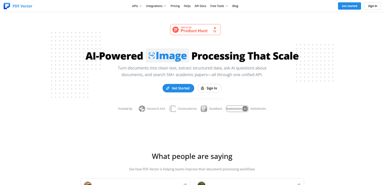
Task: Click the Product Hunt upvote triangle
Action: pyautogui.click(x=215, y=28)
